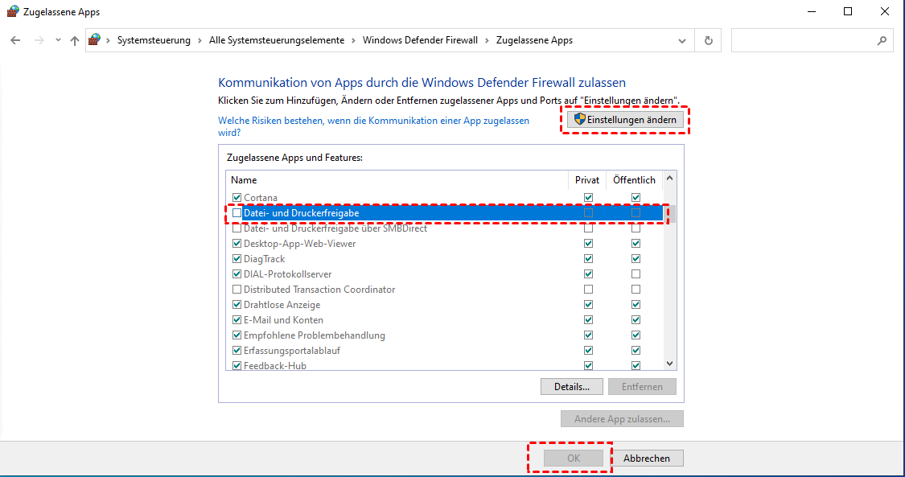
Task: Toggle DIAL-Protokollserver Öffentlich checkbox
Action: point(636,274)
